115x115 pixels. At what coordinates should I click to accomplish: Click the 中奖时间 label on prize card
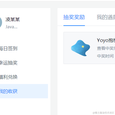click(105, 56)
